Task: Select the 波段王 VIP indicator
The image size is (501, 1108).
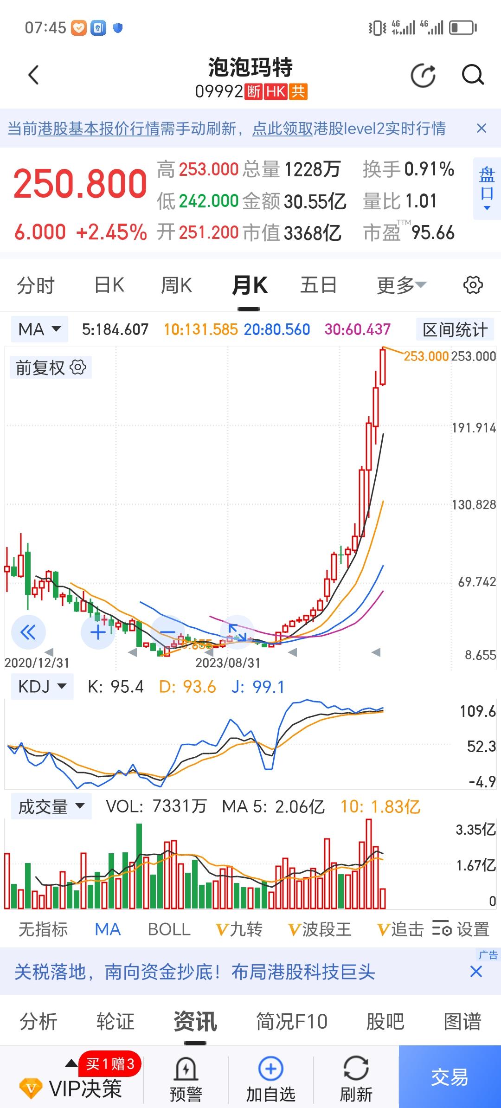Action: tap(320, 929)
